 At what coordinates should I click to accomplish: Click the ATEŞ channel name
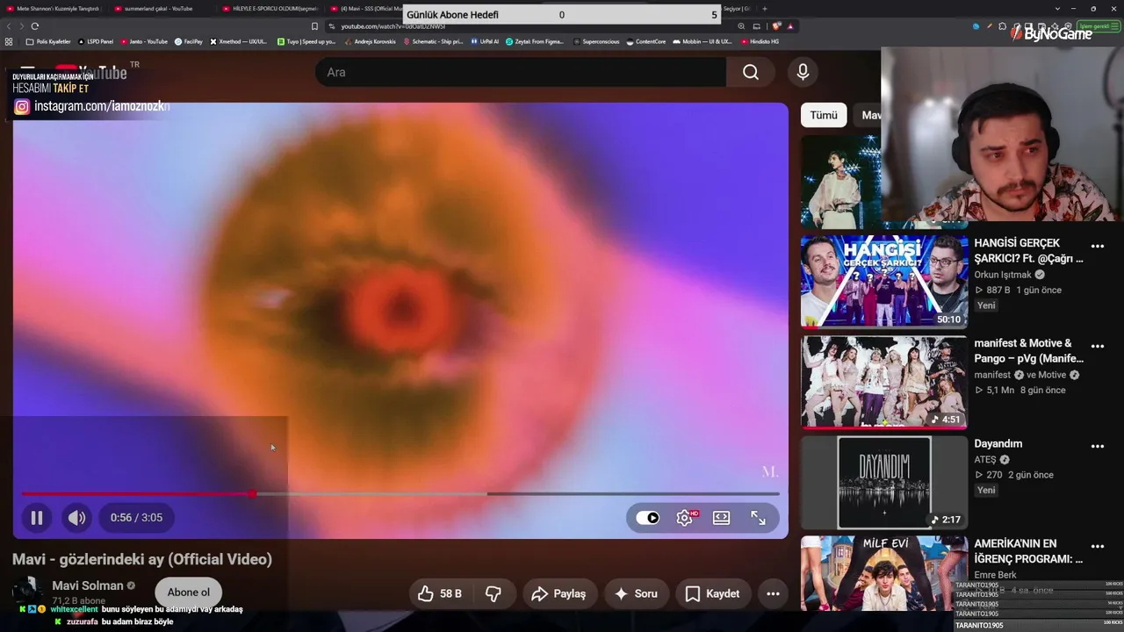coord(985,459)
